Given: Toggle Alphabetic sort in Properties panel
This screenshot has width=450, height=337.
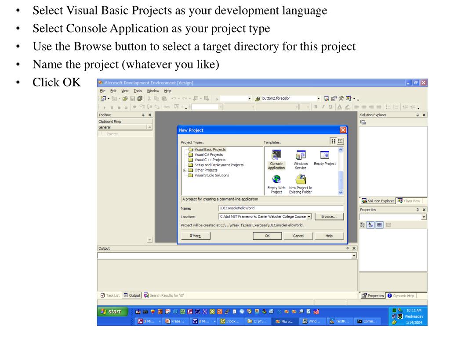Looking at the screenshot, I should (x=370, y=225).
